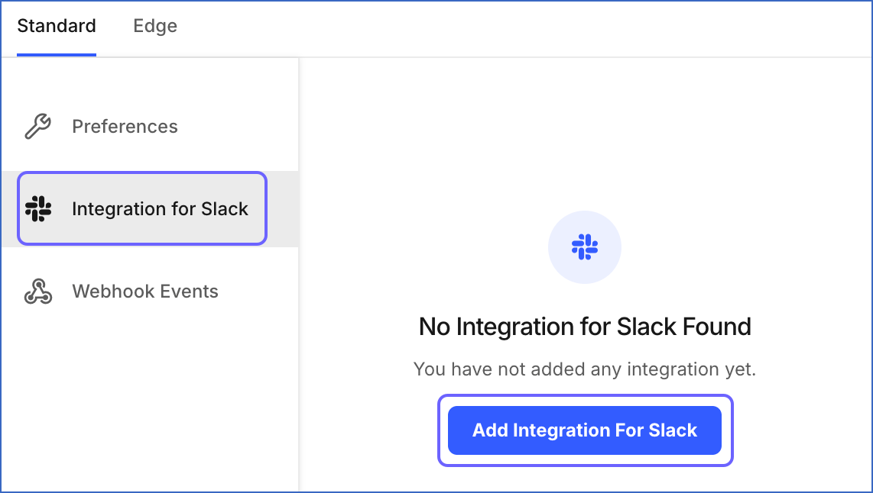The height and width of the screenshot is (493, 873).
Task: Switch to the Edge tab
Action: tap(155, 25)
